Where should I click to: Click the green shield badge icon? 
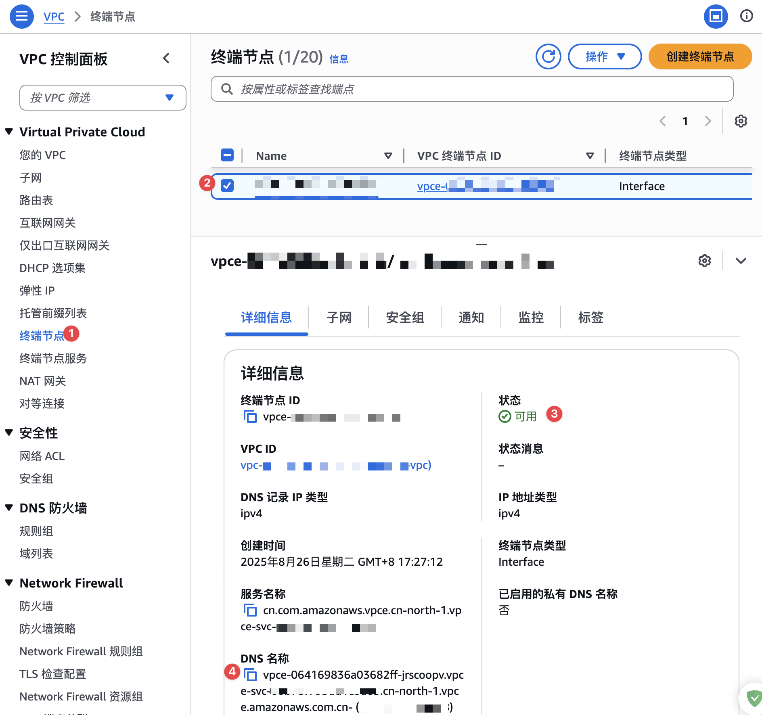(x=753, y=698)
